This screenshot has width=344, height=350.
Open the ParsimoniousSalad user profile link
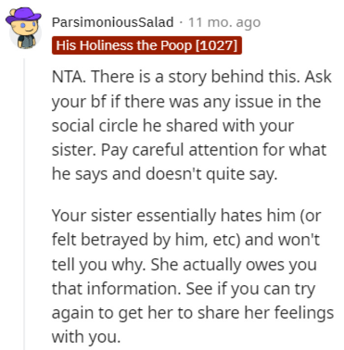tap(113, 23)
